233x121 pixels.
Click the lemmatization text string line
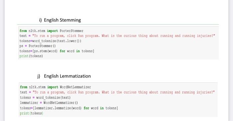(x=117, y=92)
